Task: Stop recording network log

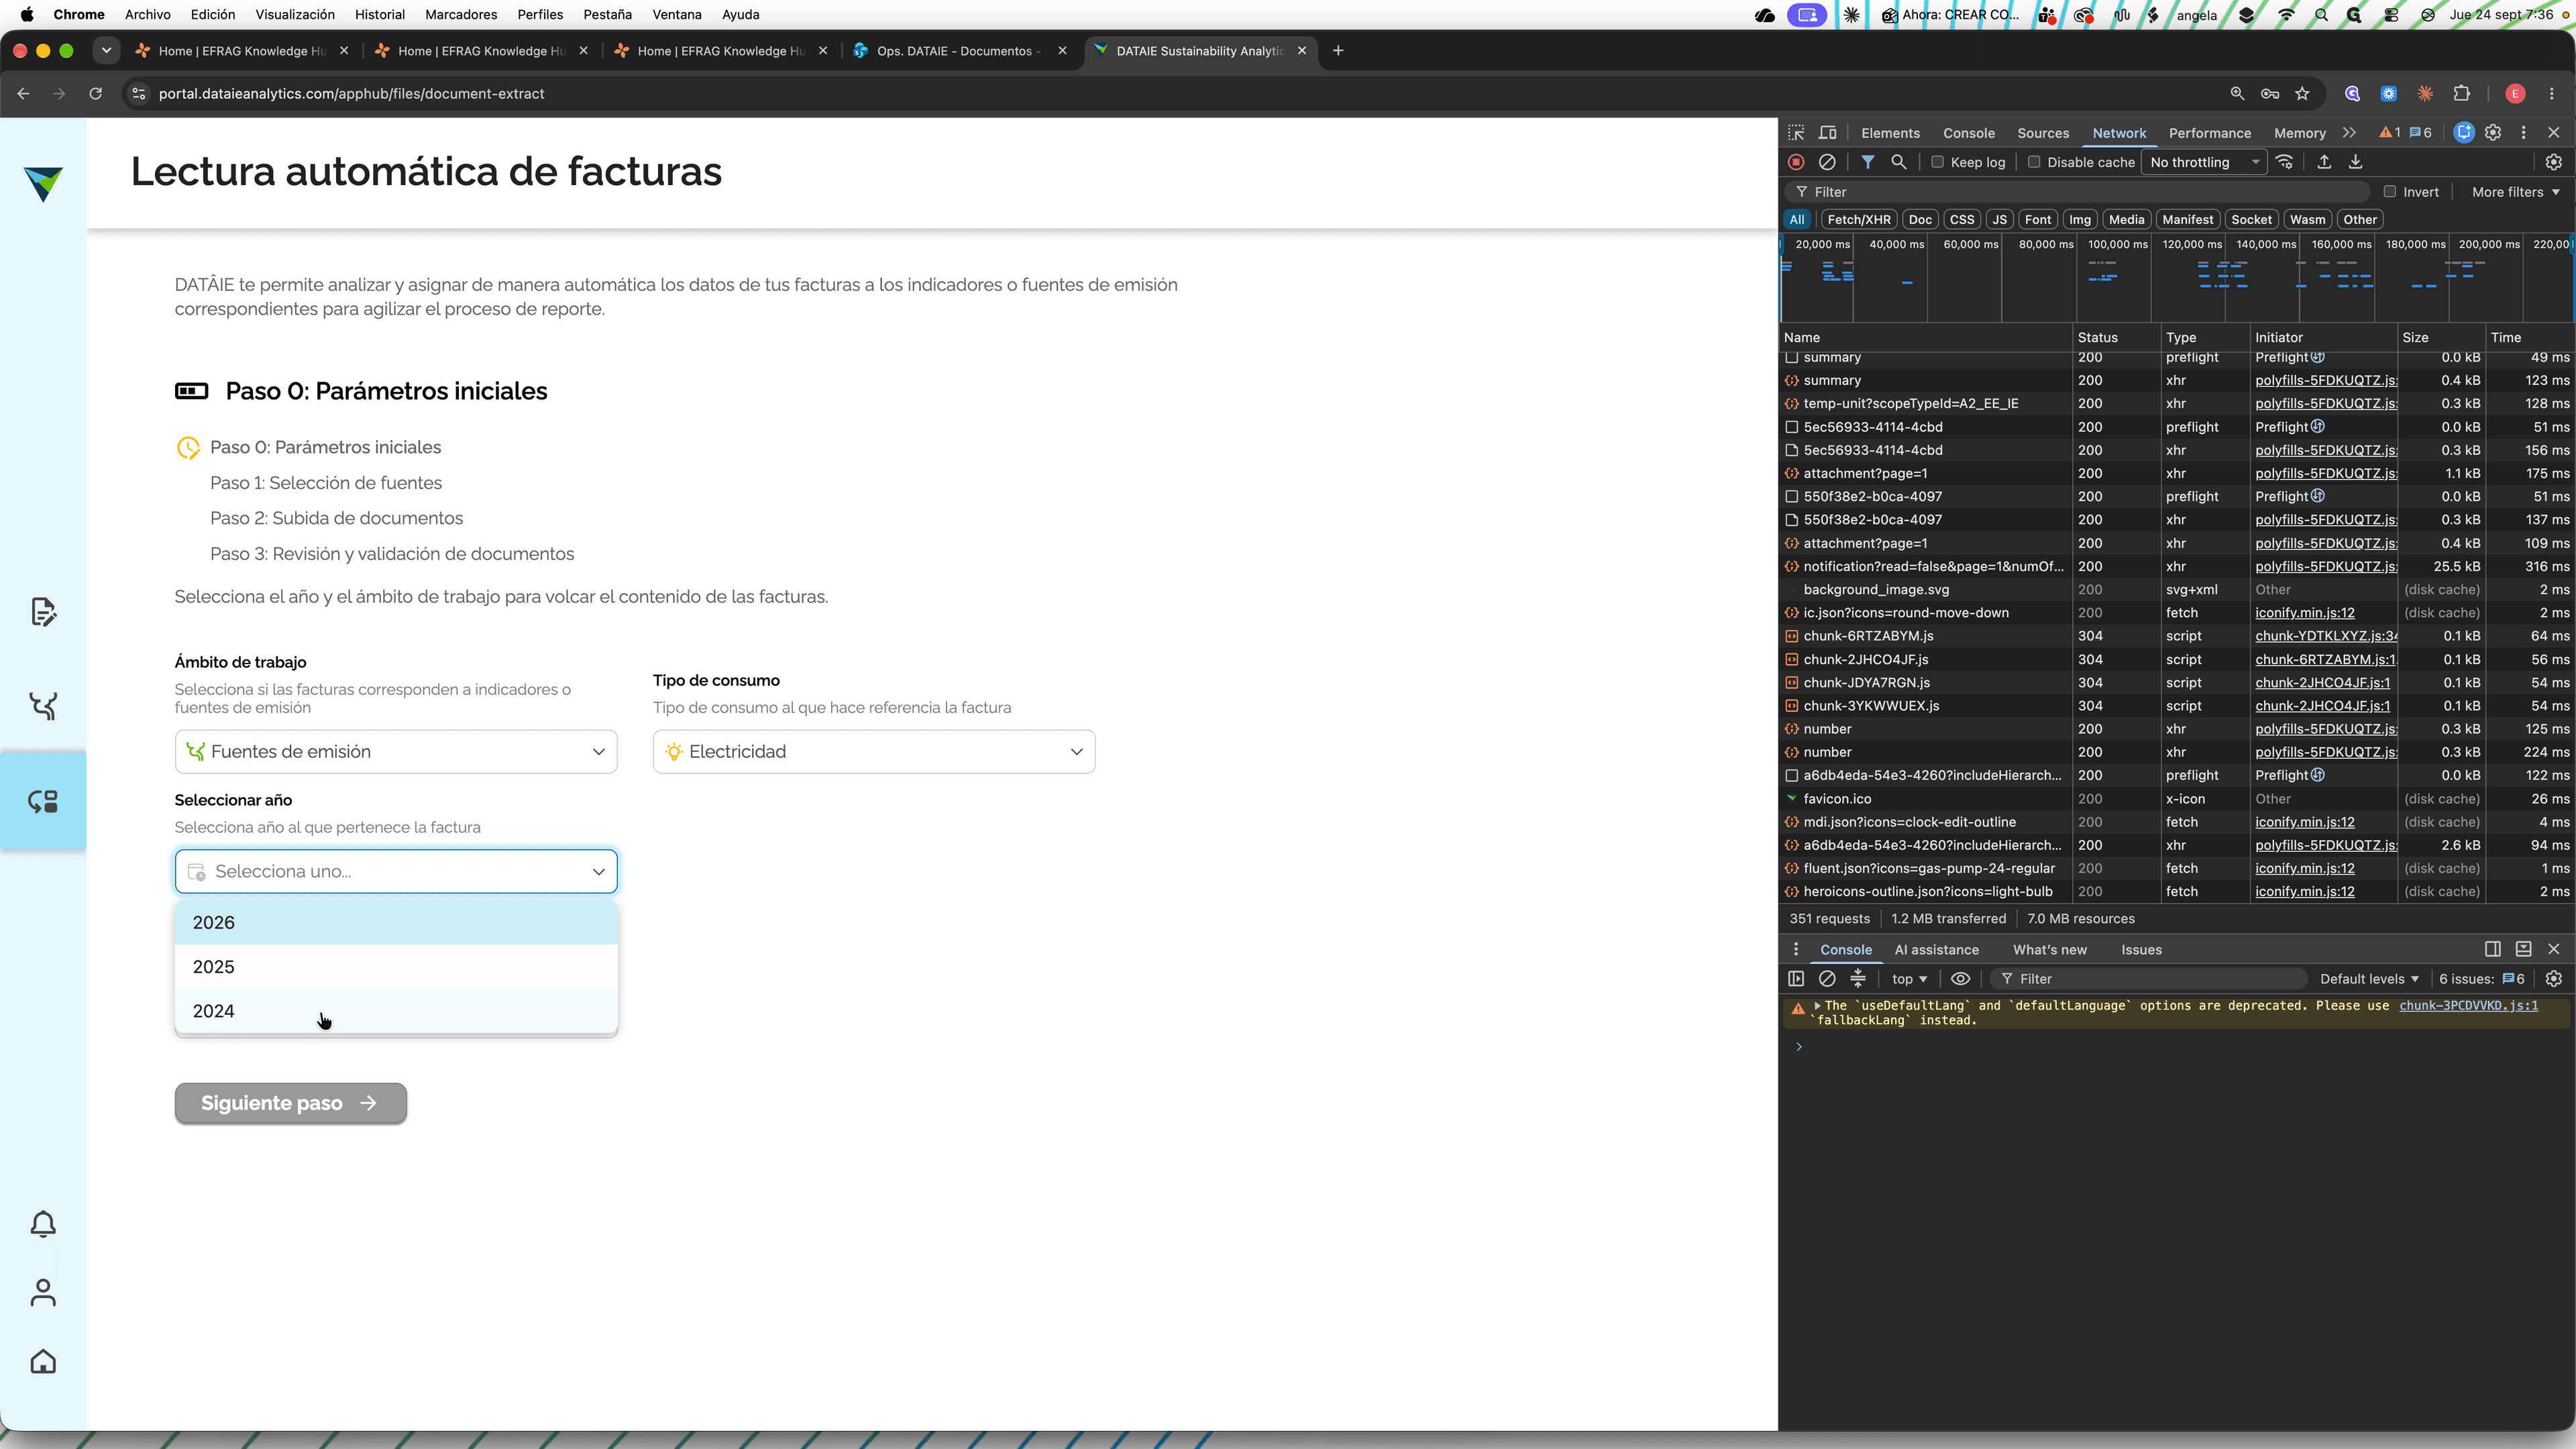Action: 1796,162
